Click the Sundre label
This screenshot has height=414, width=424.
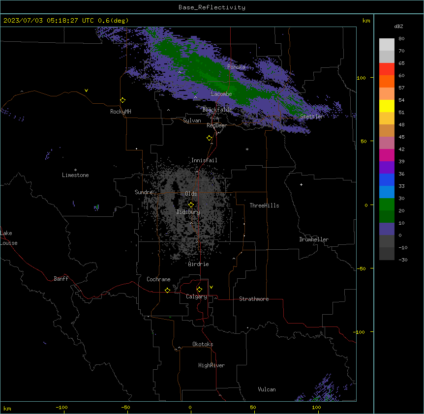pos(144,192)
